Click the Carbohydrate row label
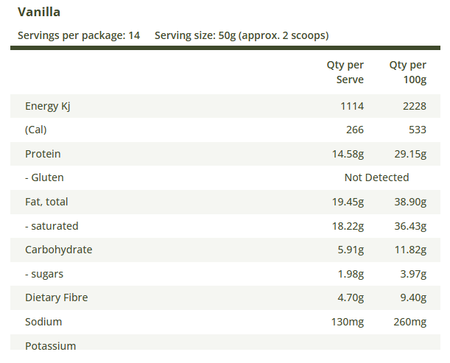This screenshot has height=363, width=450. coord(59,250)
